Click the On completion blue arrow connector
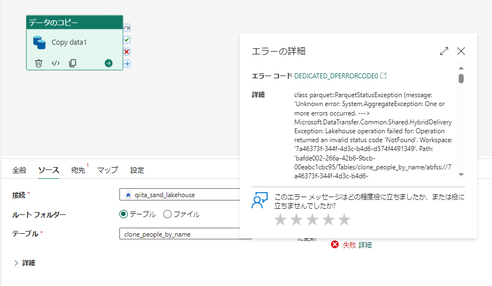The image size is (492, 286). click(x=127, y=63)
